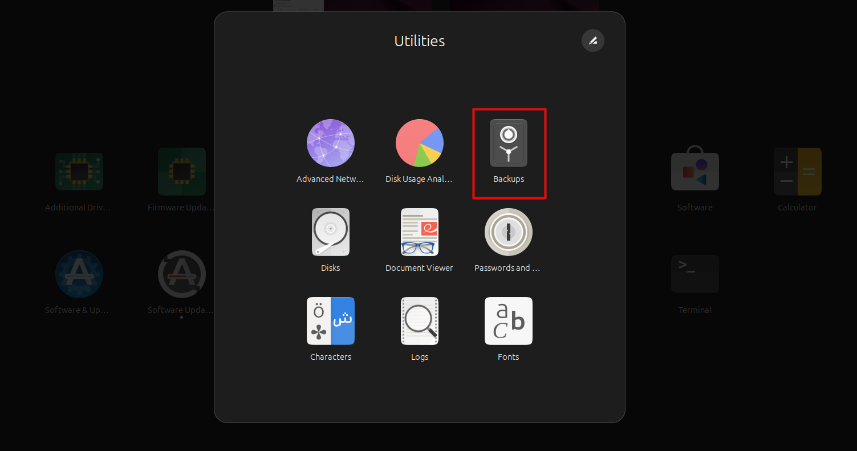857x451 pixels.
Task: Click the pencil edit button for the folder
Action: pos(592,40)
